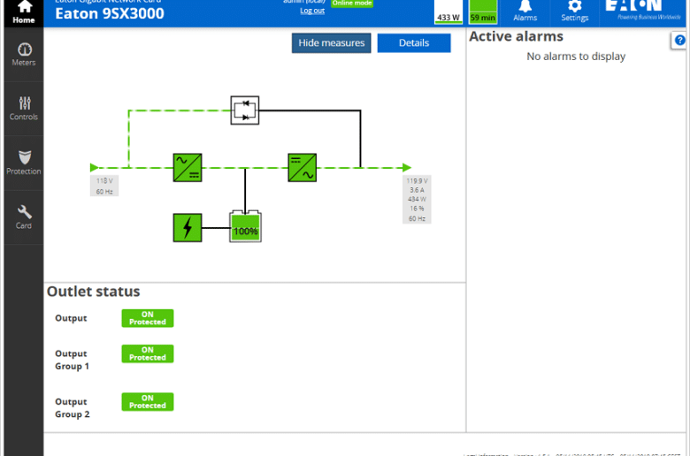Click the Home house icon

tap(25, 6)
